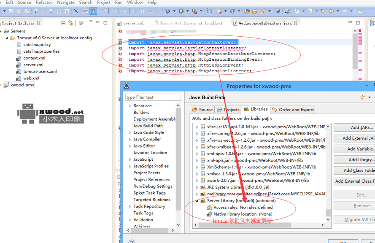Expand the xfire-spring-1.2.6.jar entry
This screenshot has height=243, width=375.
197,134
